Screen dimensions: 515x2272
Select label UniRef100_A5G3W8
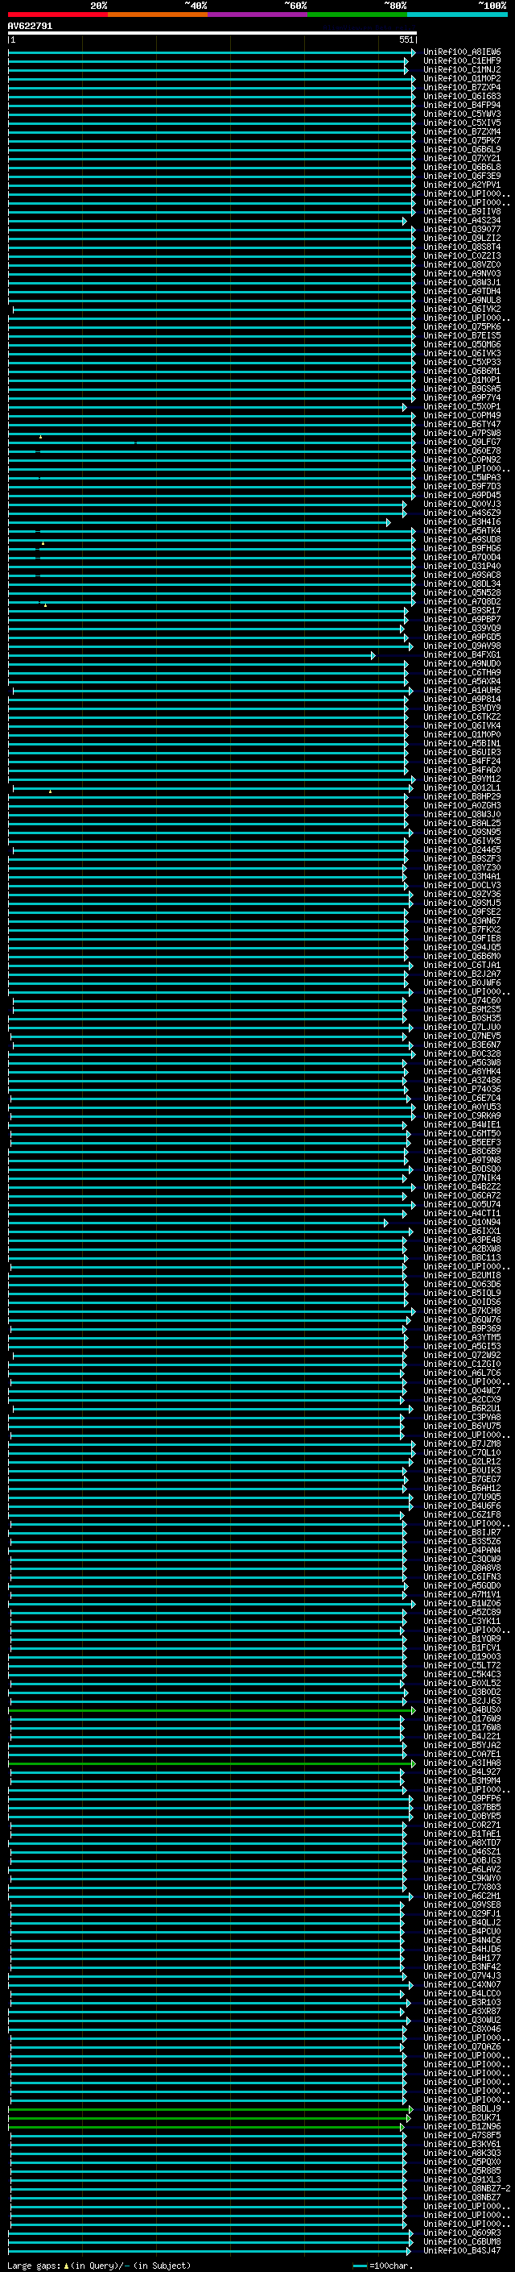[461, 1062]
